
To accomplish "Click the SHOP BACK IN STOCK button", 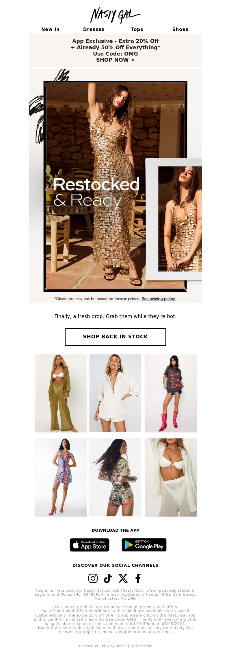I will [115, 337].
